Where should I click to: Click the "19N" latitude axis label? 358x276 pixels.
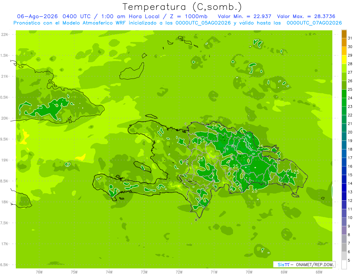click(x=5, y=160)
